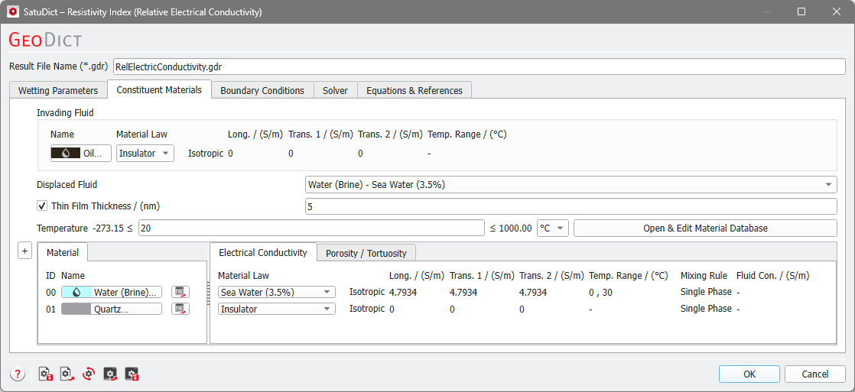Click the Temp. Range value '0 , 30'
Screen dimensions: 855x392
click(601, 292)
